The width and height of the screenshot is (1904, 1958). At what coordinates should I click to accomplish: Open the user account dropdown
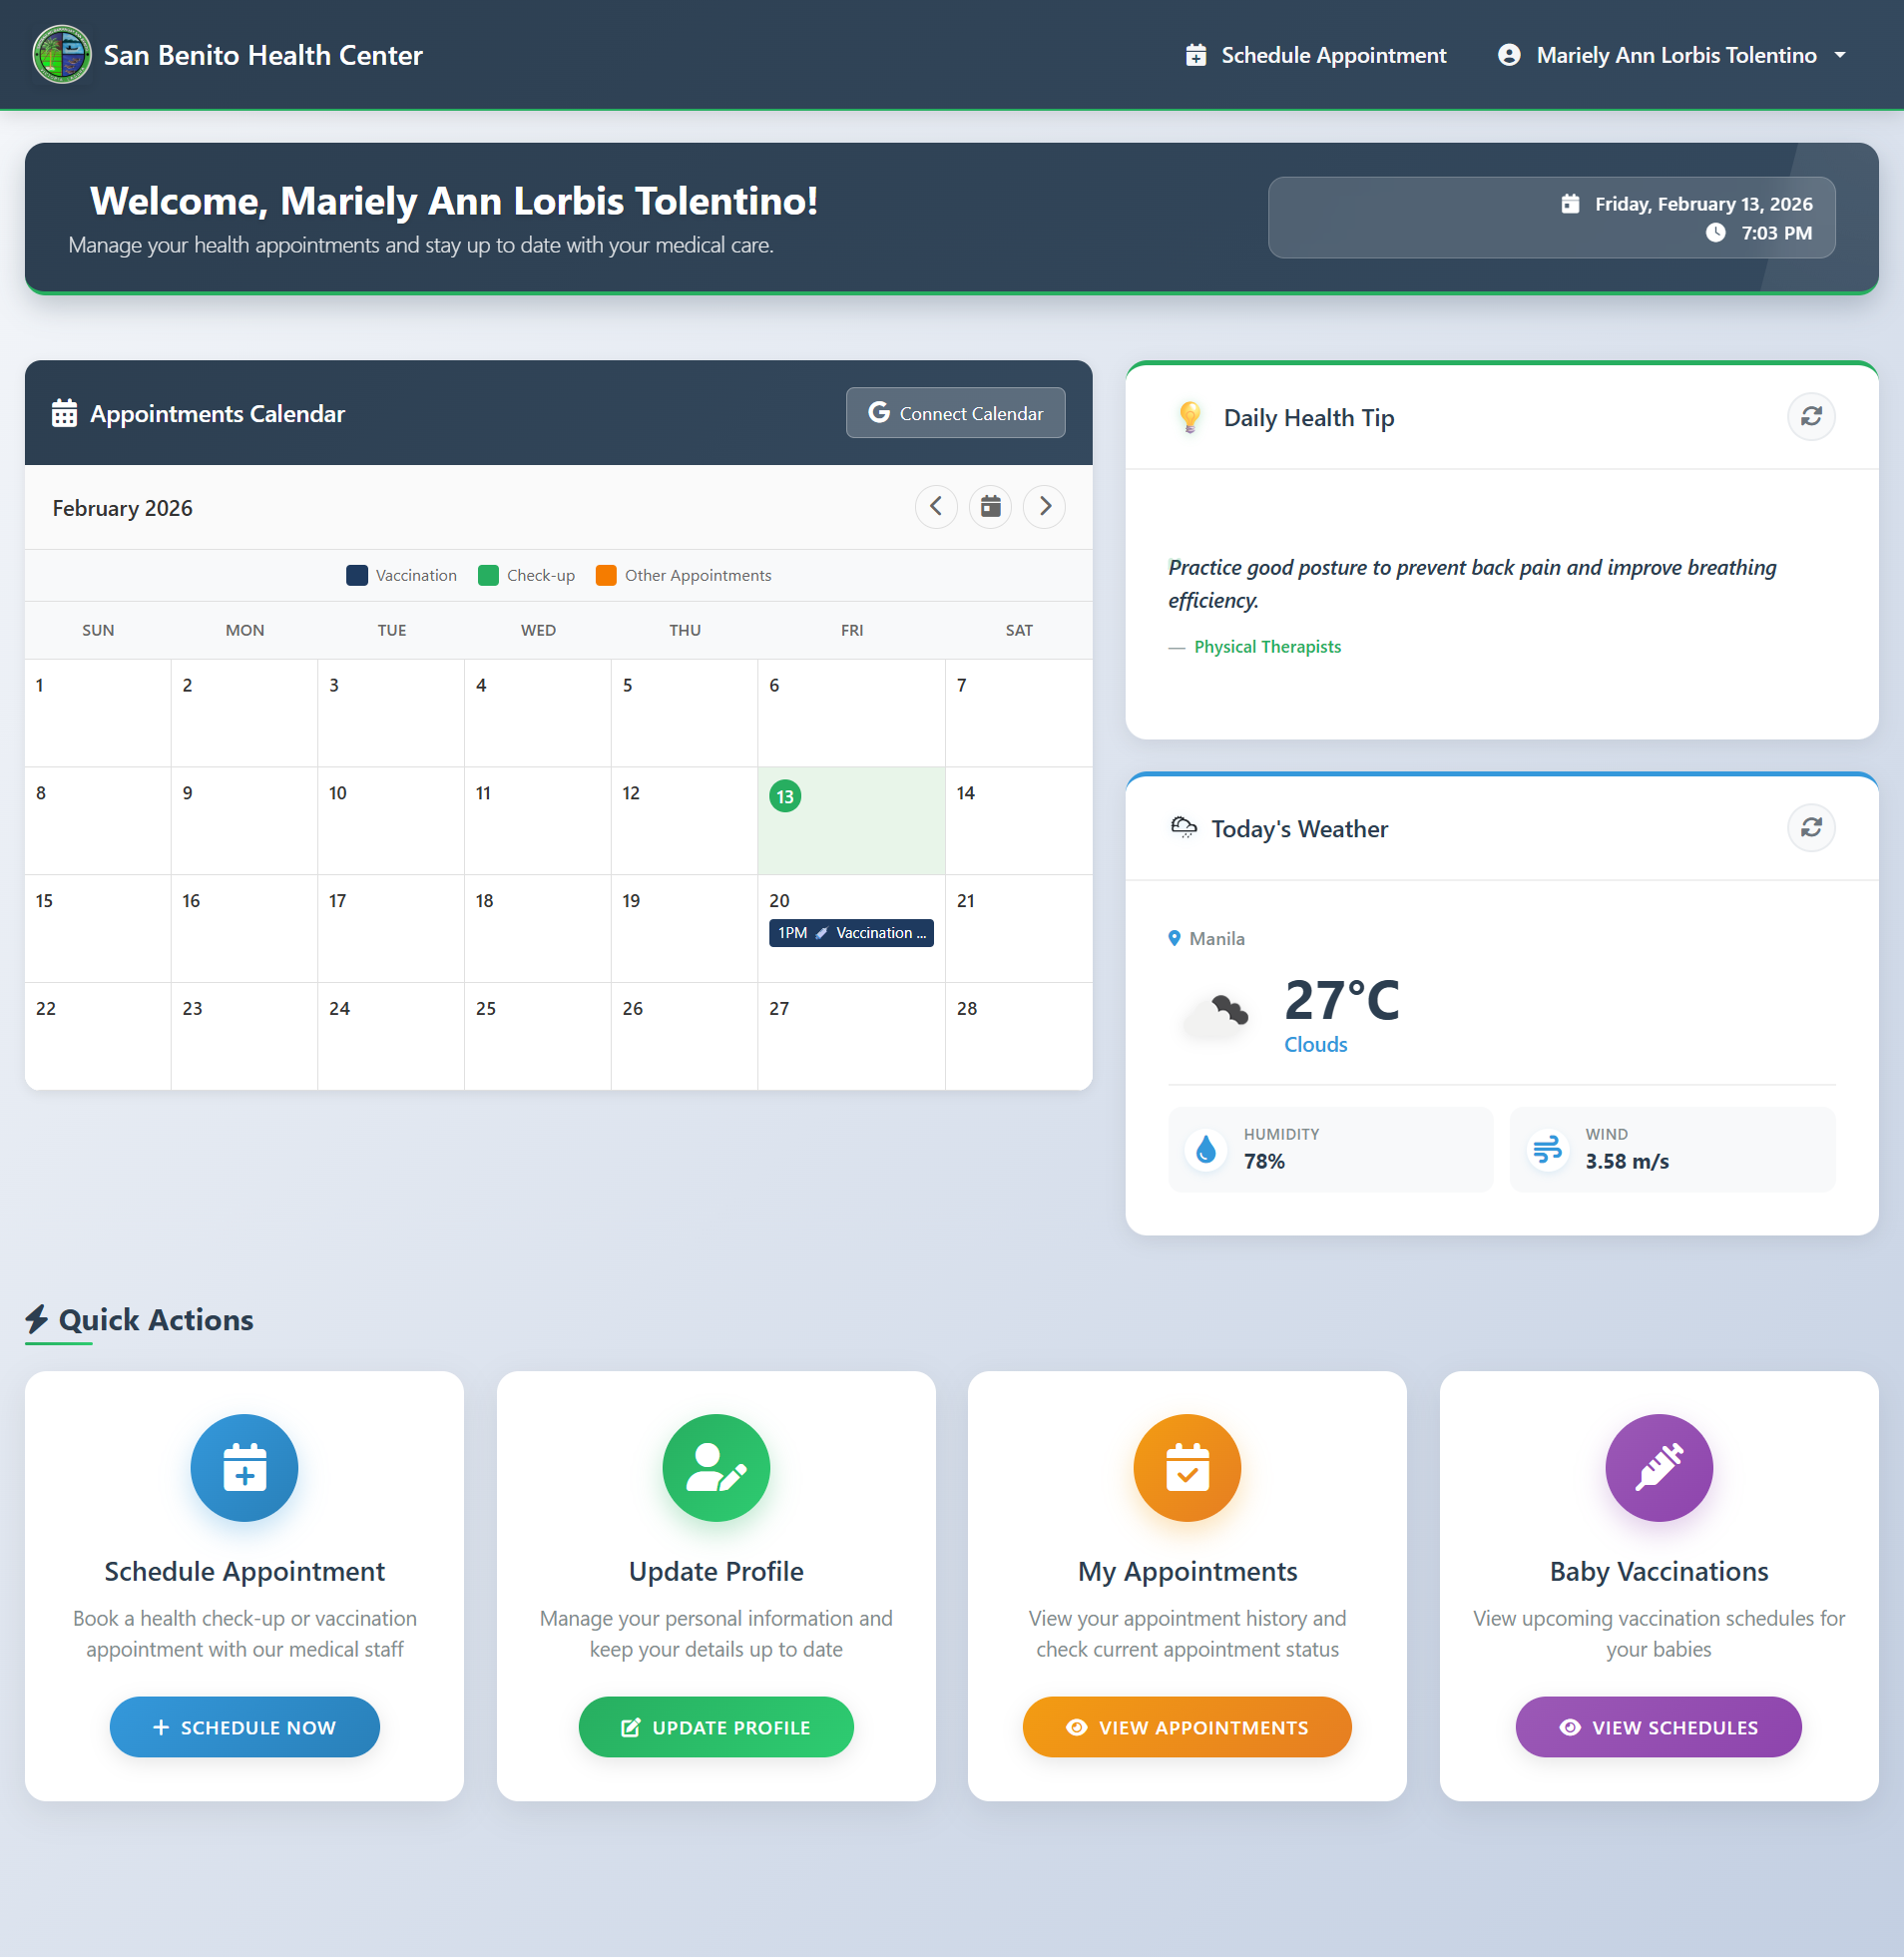[x=1672, y=55]
